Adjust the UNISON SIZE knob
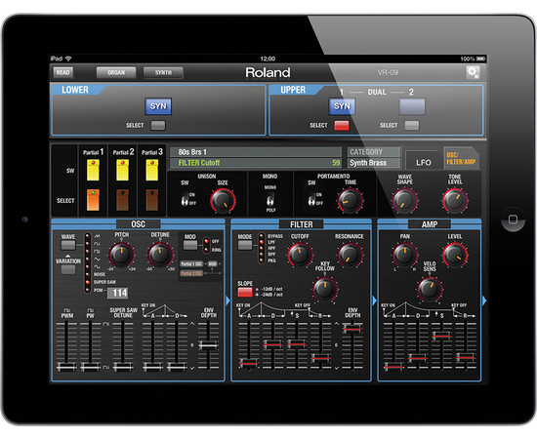 (x=223, y=201)
